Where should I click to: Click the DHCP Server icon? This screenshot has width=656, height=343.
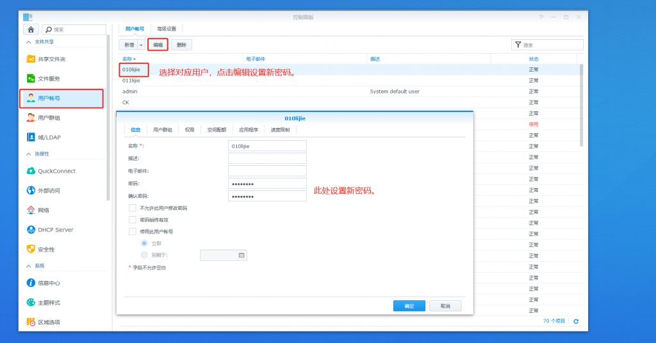pos(31,230)
